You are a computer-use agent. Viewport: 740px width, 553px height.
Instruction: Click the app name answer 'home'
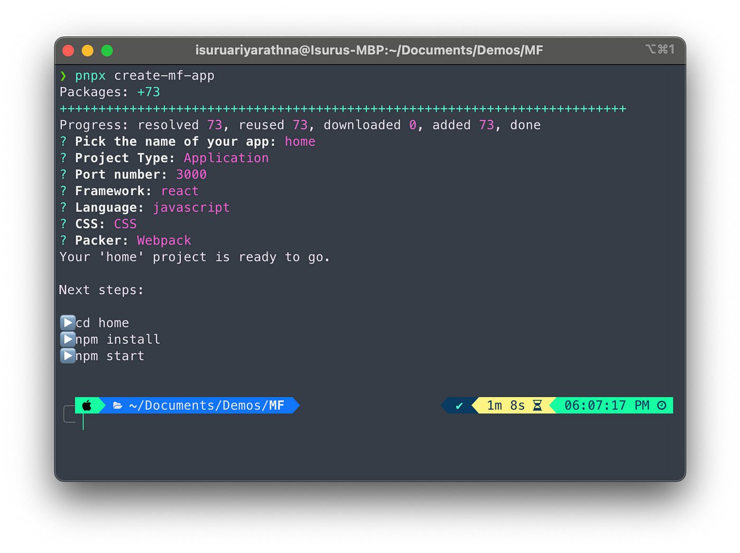(x=300, y=142)
